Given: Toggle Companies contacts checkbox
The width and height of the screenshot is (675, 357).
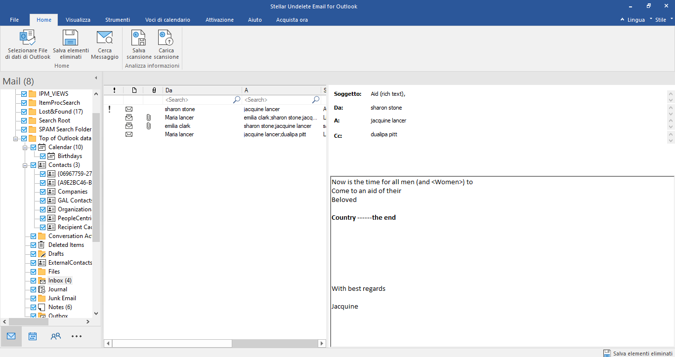Looking at the screenshot, I should (x=42, y=192).
